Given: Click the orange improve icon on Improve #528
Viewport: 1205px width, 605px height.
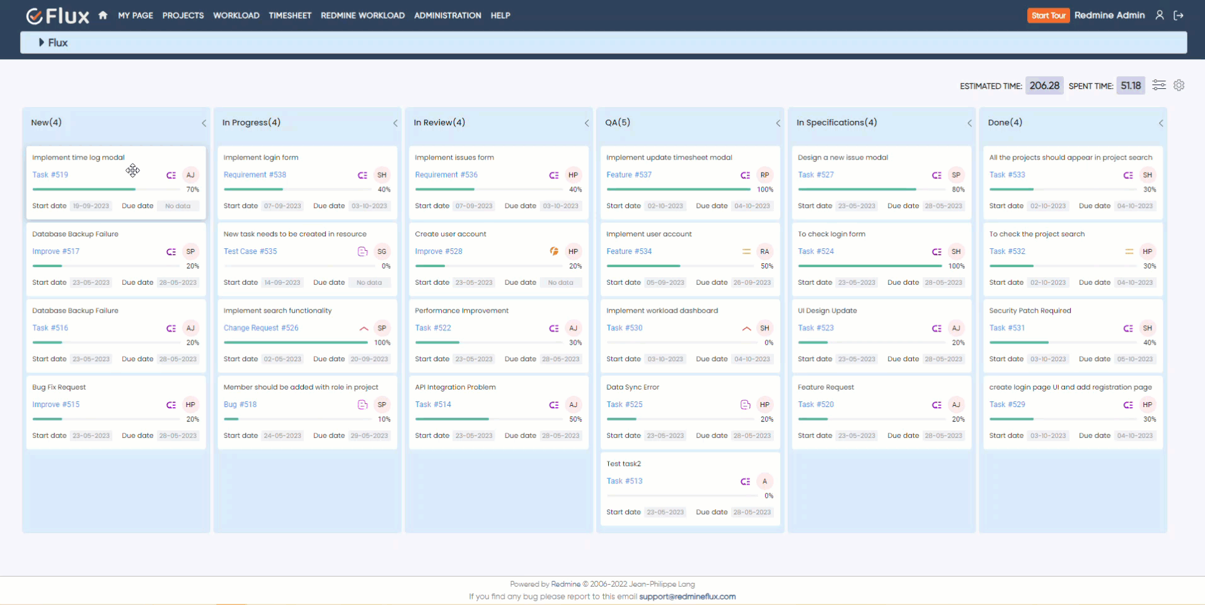Looking at the screenshot, I should coord(553,251).
